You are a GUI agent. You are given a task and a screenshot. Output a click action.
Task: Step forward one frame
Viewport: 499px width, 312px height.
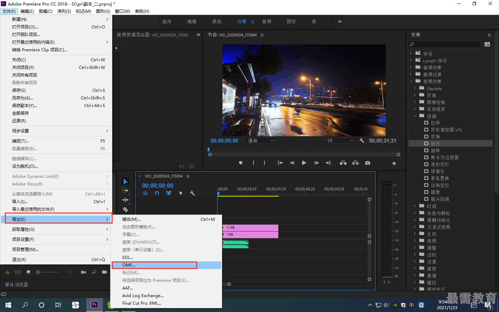[x=316, y=163]
